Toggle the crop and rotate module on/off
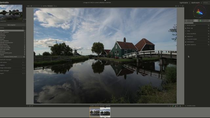This screenshot has width=210, height=118. (186, 39)
